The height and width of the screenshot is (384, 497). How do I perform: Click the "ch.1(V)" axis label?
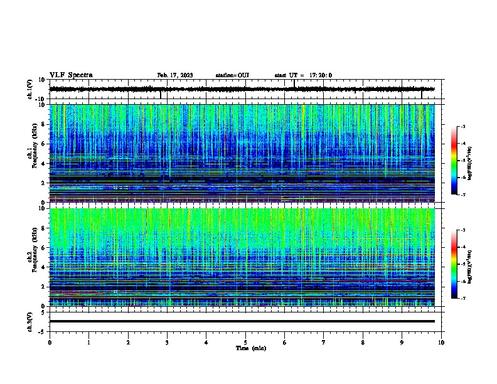pyautogui.click(x=29, y=89)
